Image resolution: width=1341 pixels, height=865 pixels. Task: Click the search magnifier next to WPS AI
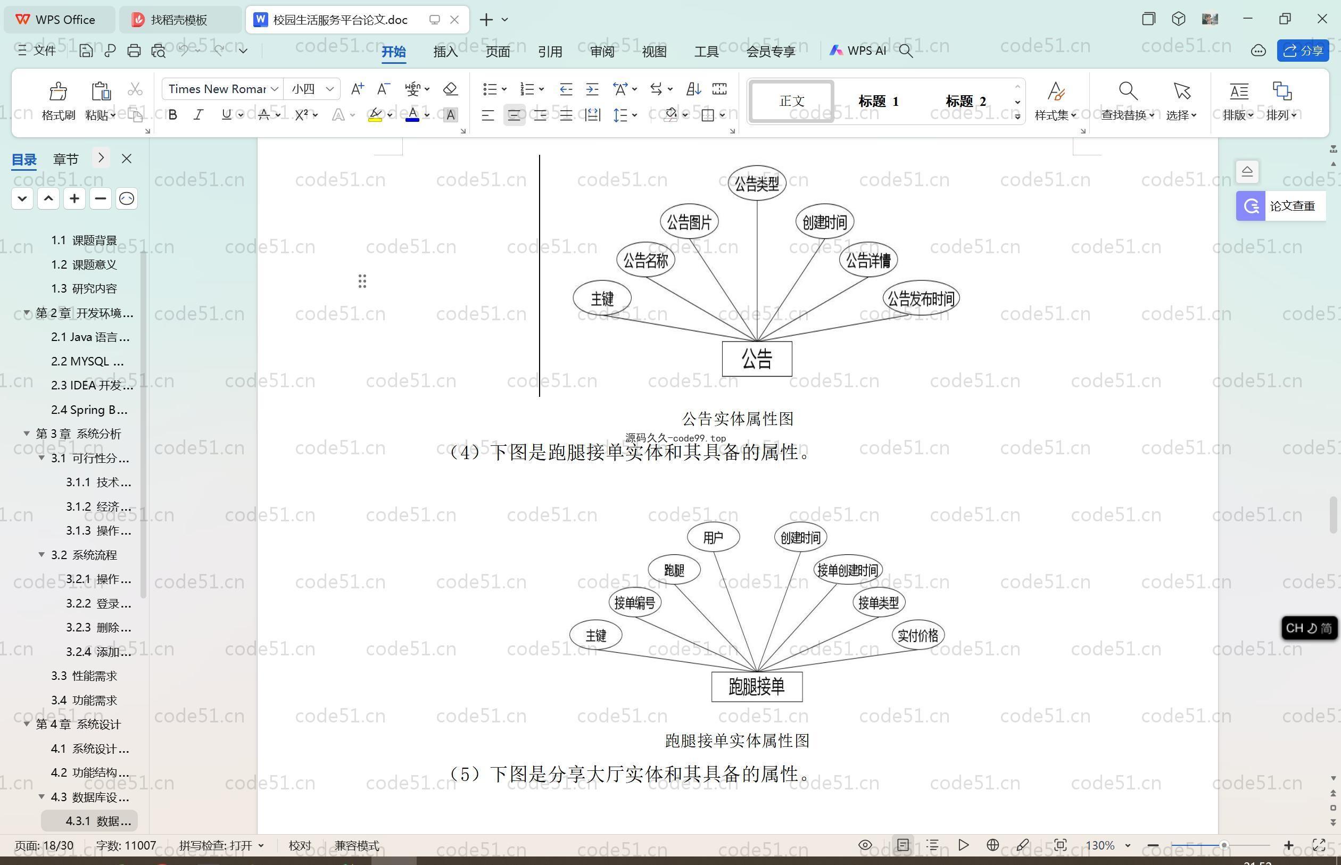click(906, 51)
